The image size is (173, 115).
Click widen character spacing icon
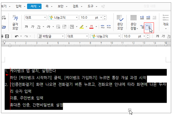(x=109, y=27)
